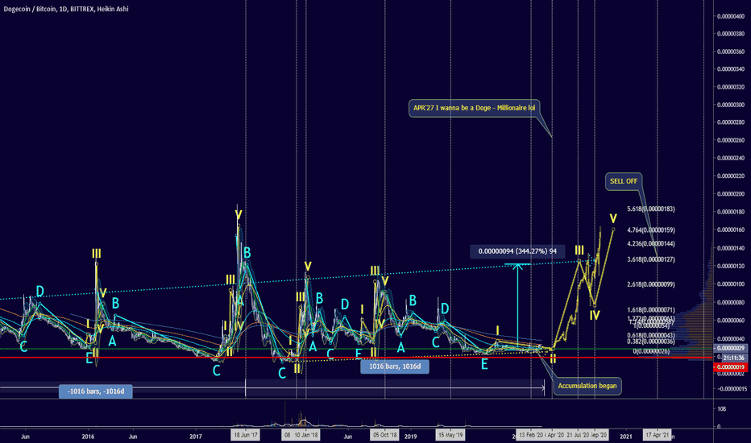Click the 2016 label on time axis
The image size is (751, 443).
click(88, 437)
